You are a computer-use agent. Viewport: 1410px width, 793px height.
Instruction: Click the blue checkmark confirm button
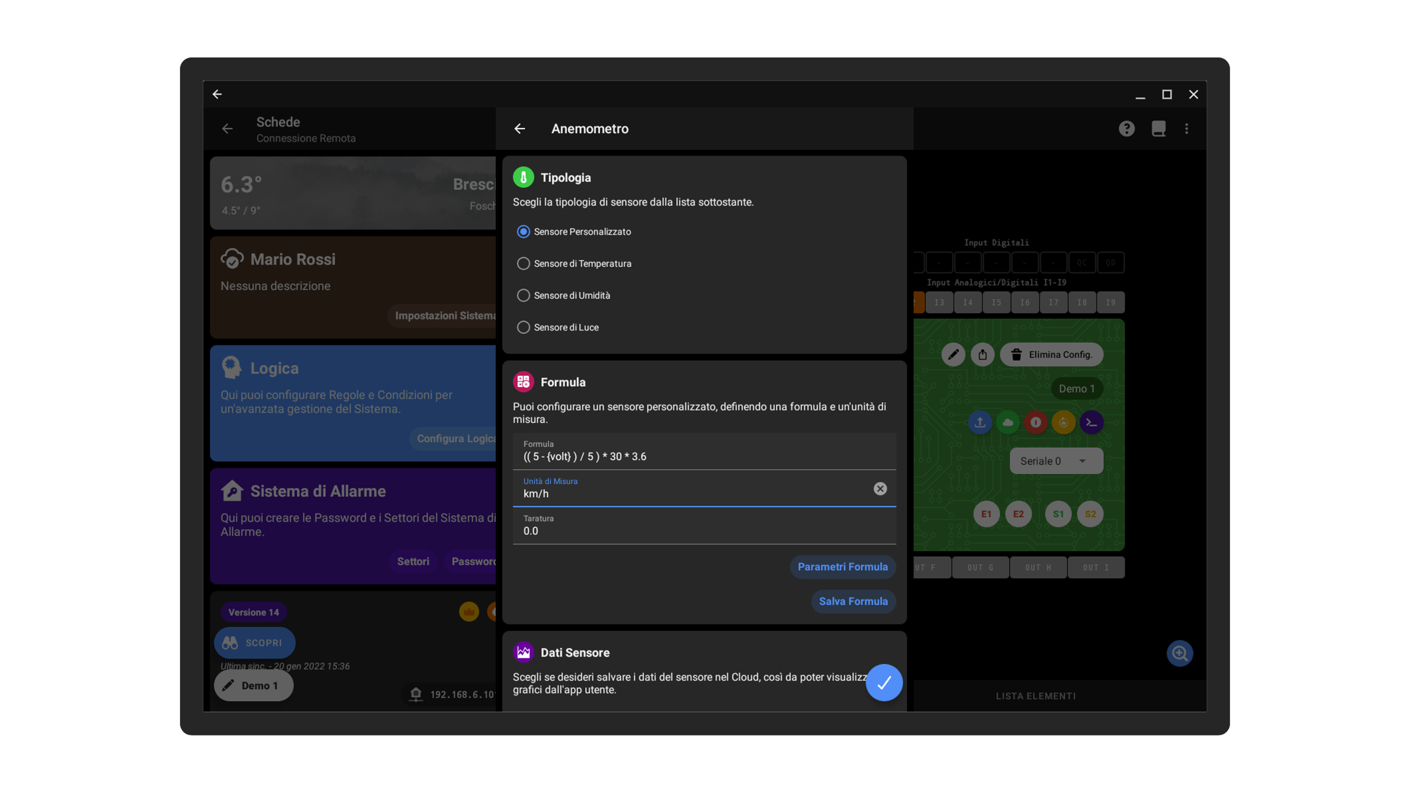point(884,682)
